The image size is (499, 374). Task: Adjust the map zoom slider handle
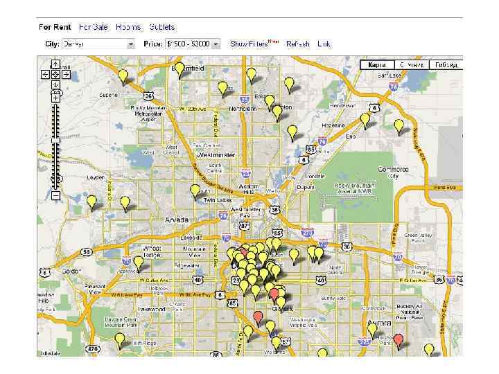click(55, 140)
